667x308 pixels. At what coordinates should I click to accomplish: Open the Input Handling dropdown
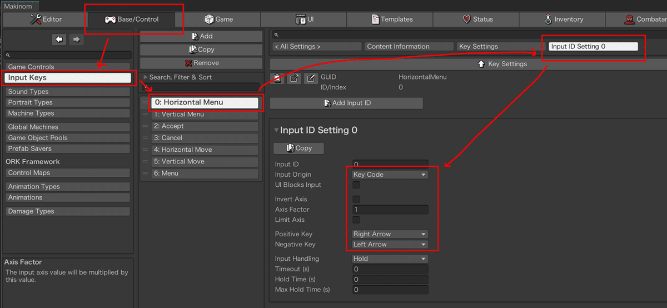click(x=390, y=259)
